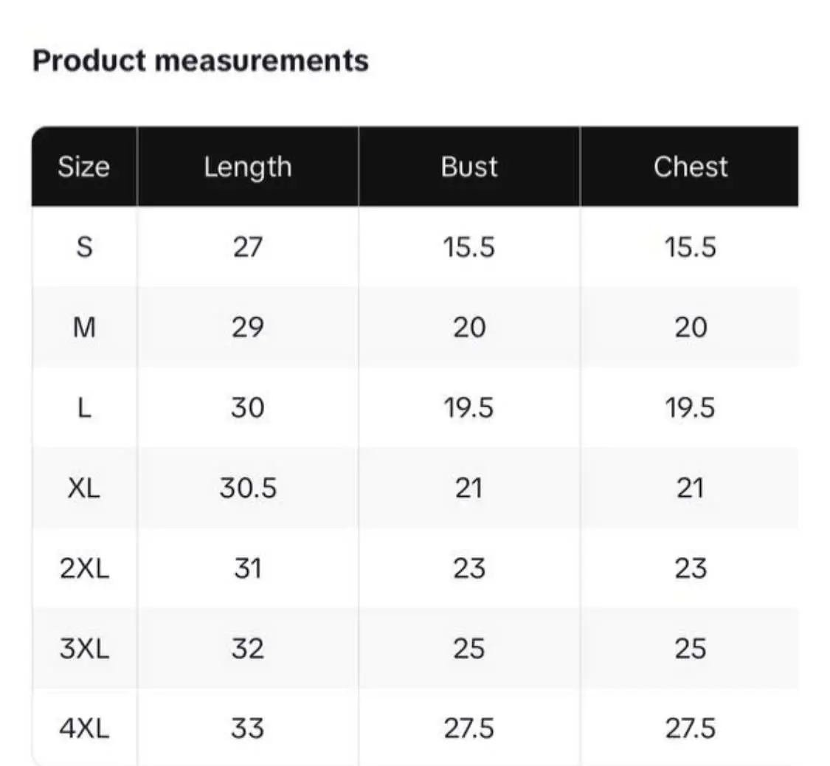Select the 4XL size row label
Image resolution: width=830 pixels, height=766 pixels.
[x=84, y=730]
